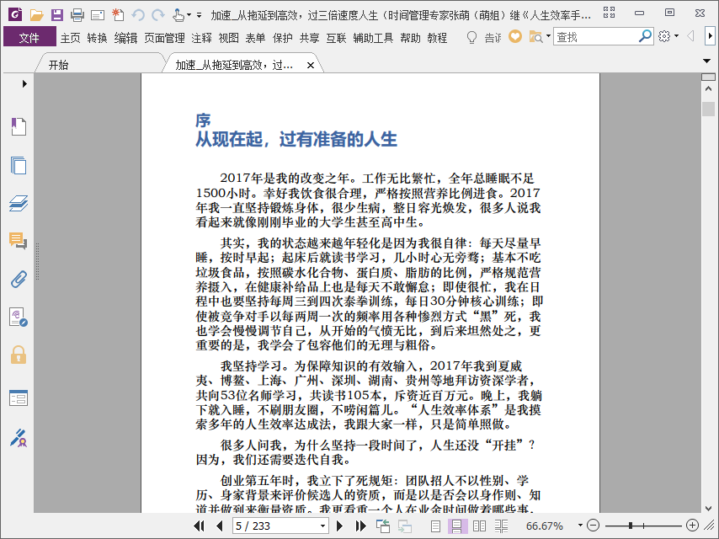Redo the last undone action
The height and width of the screenshot is (539, 719).
(158, 15)
